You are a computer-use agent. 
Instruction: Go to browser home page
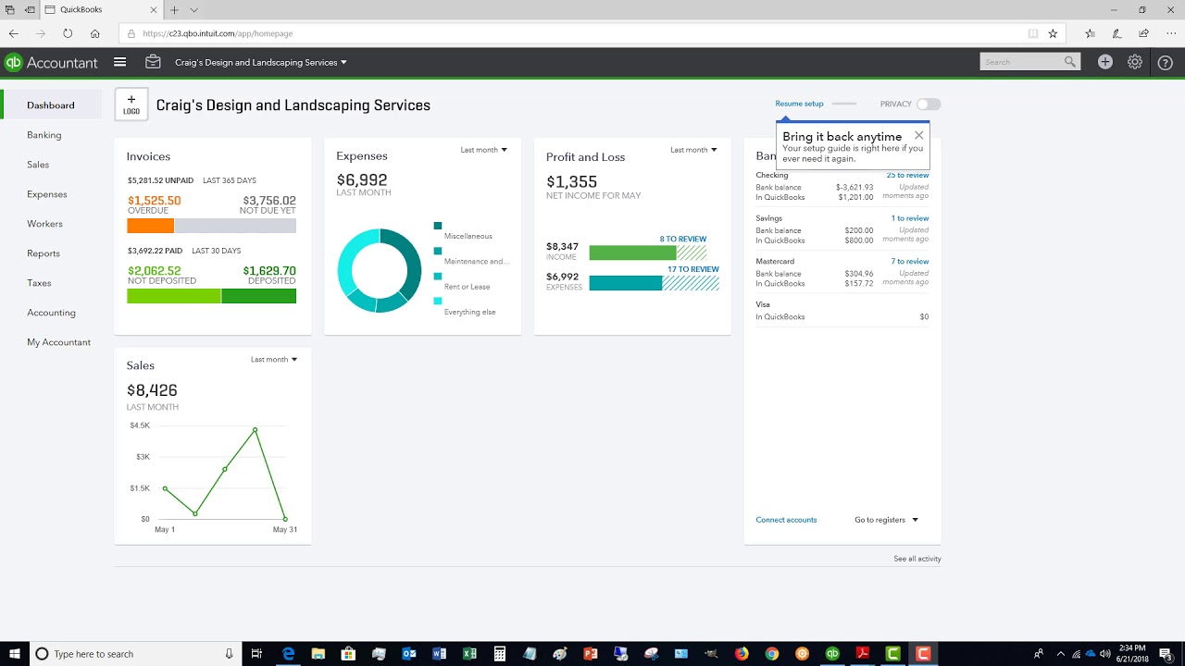[x=95, y=33]
